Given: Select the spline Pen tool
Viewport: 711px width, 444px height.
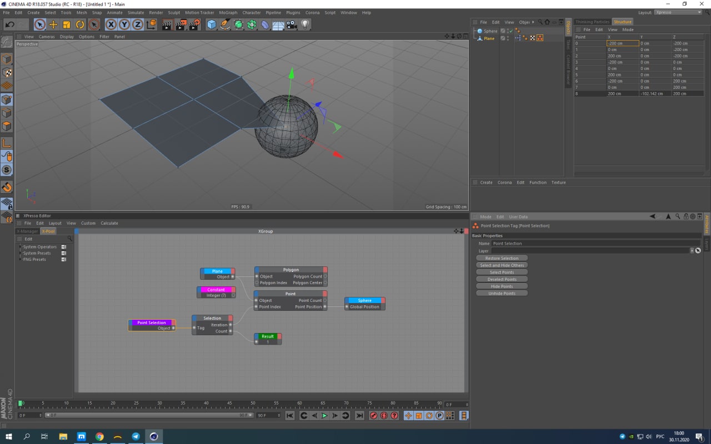Looking at the screenshot, I should [225, 24].
